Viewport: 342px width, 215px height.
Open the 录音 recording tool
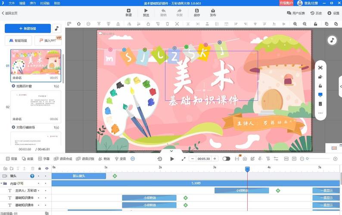click(120, 159)
